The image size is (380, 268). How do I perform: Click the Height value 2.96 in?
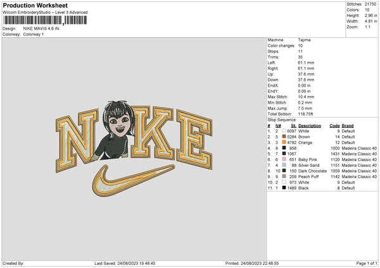tap(370, 15)
